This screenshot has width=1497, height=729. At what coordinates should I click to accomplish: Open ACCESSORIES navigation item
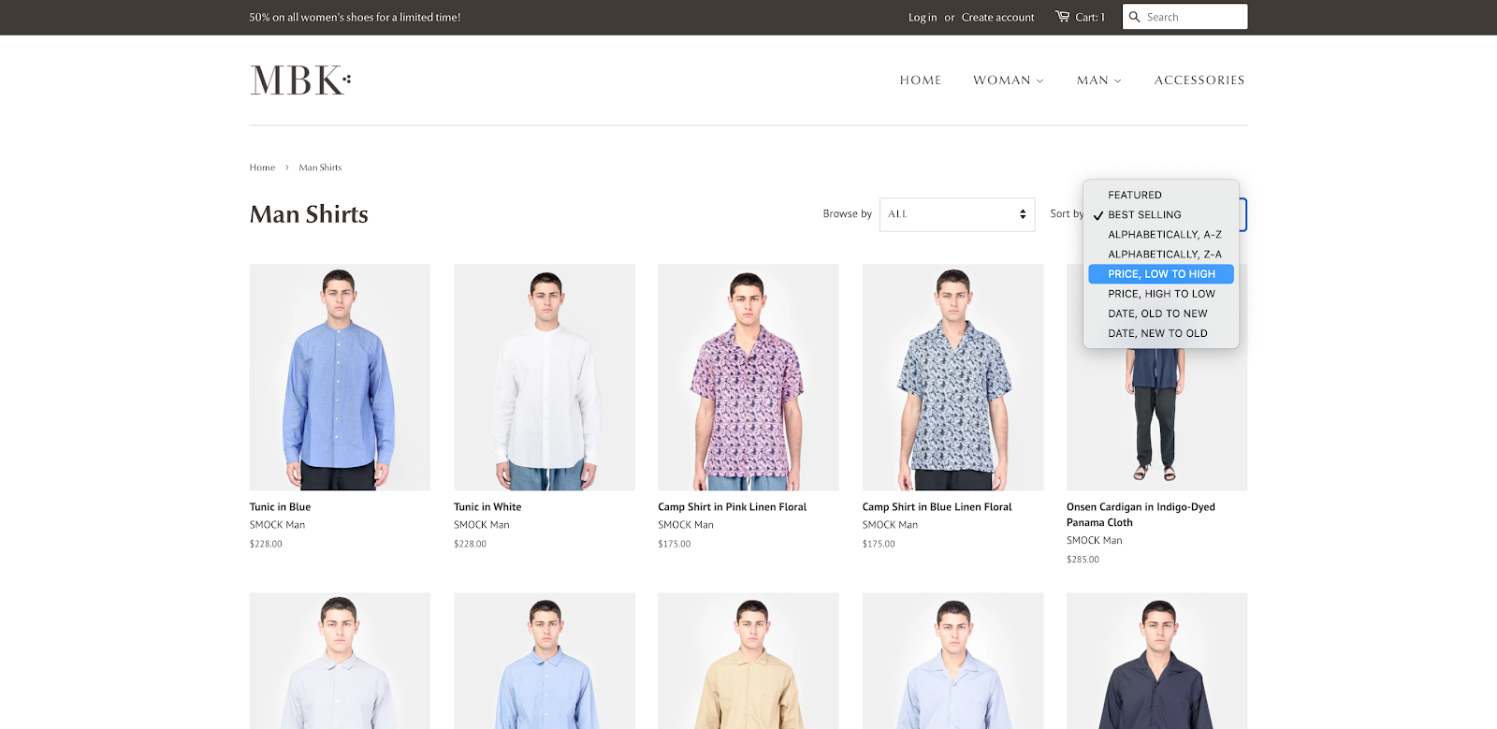[x=1199, y=80]
